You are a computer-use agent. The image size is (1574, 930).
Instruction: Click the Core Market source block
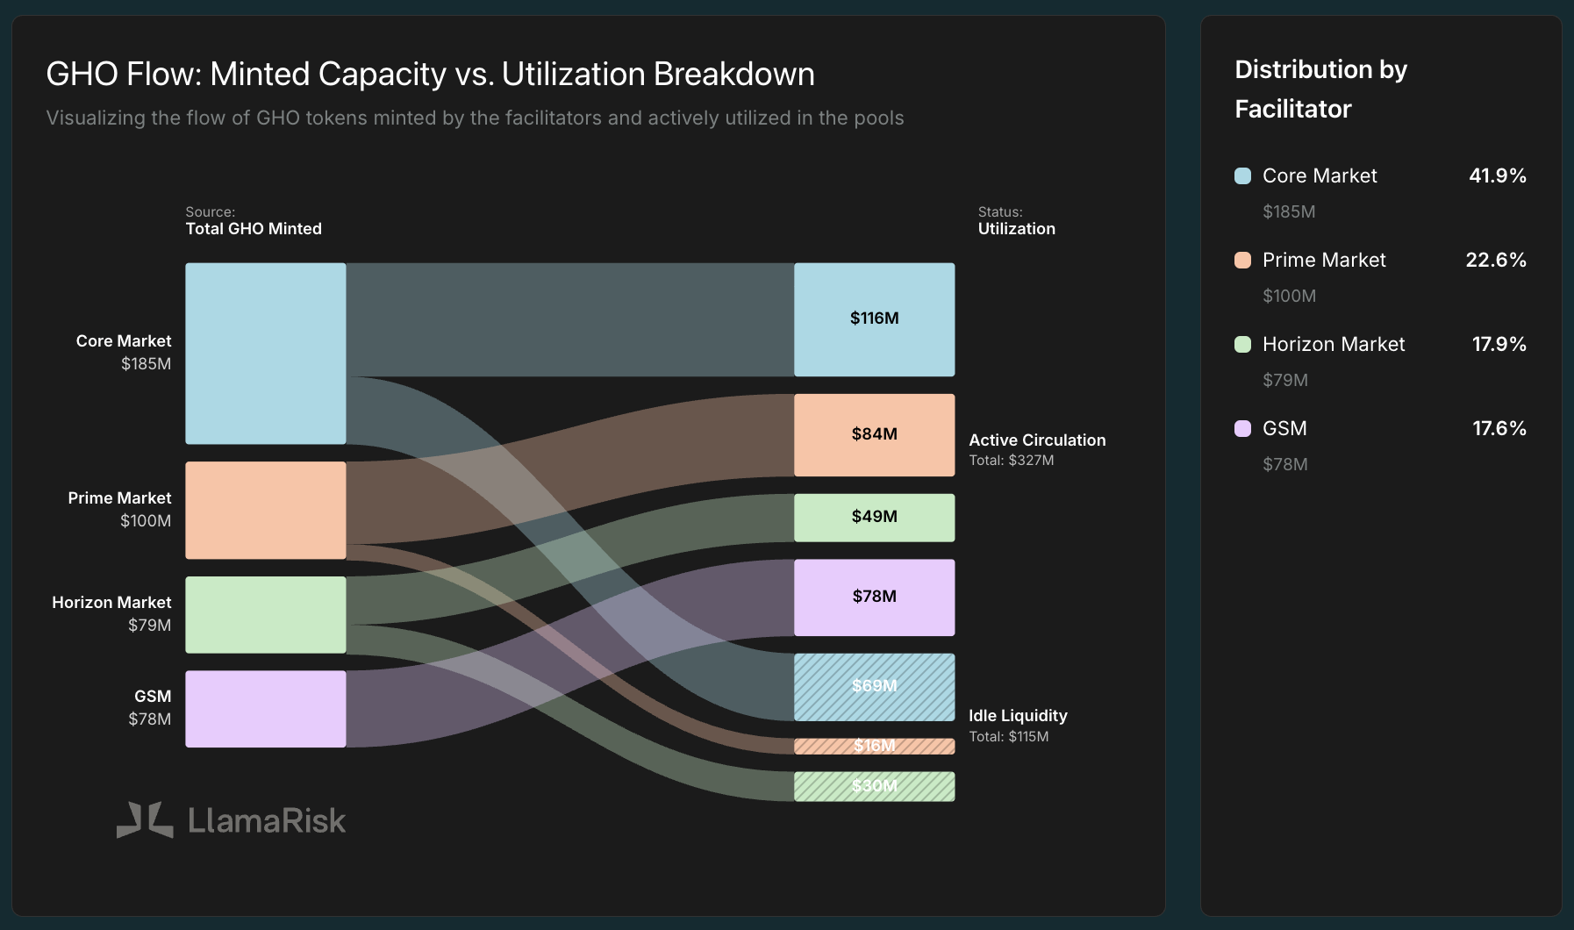click(x=266, y=354)
